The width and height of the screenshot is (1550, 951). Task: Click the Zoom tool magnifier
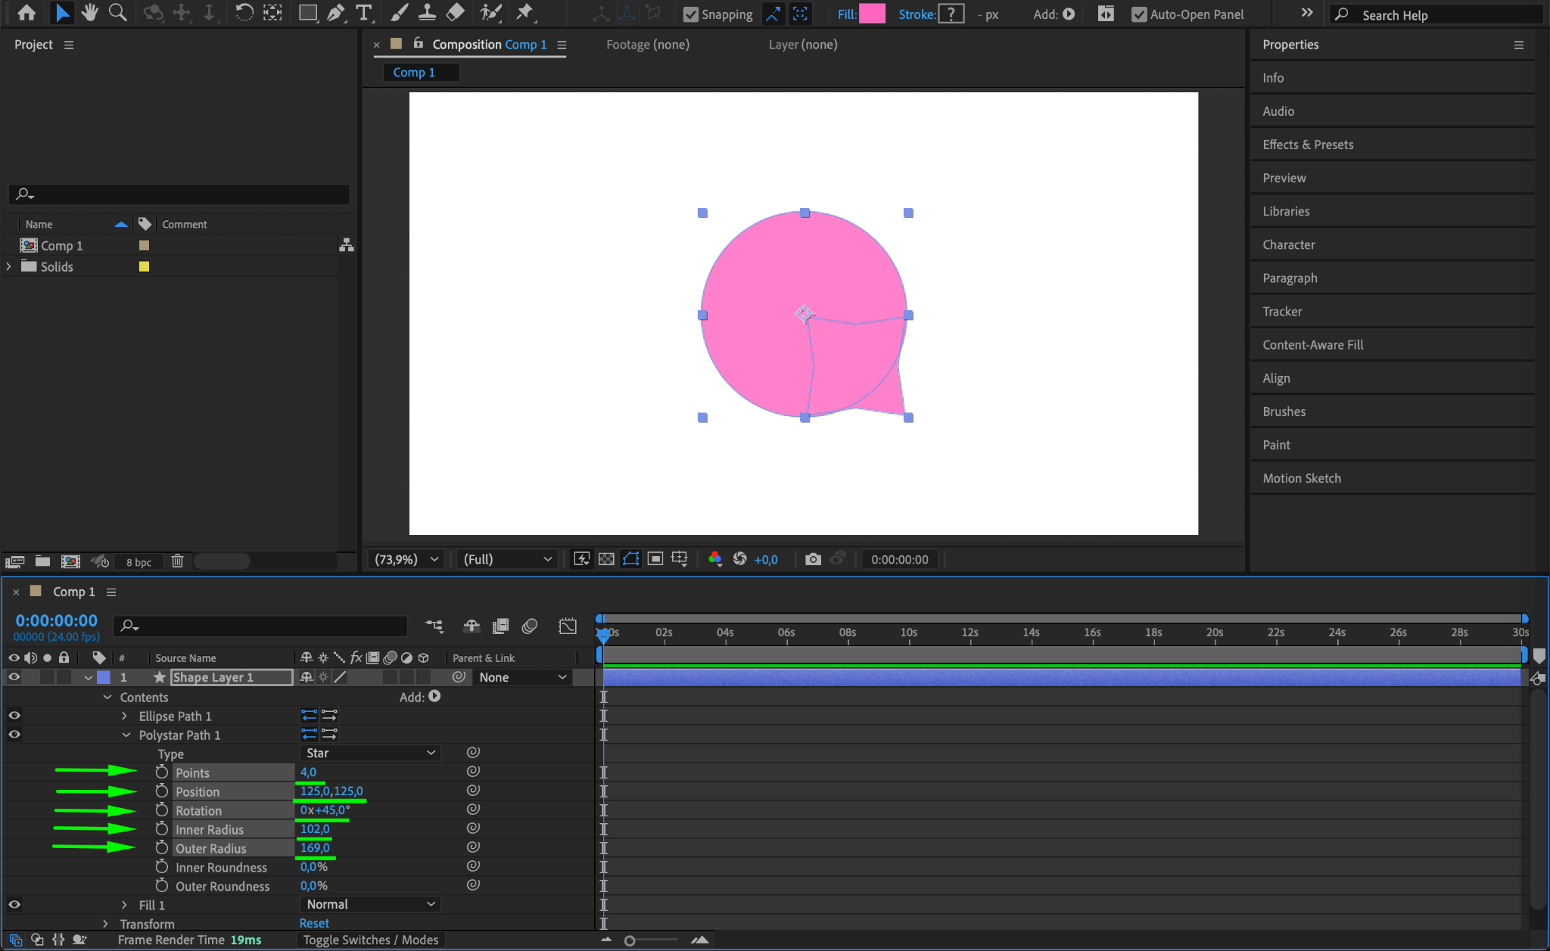click(117, 13)
